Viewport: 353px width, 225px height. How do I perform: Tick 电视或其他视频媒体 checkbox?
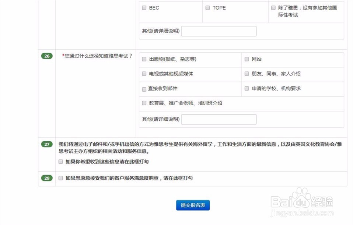click(x=144, y=74)
